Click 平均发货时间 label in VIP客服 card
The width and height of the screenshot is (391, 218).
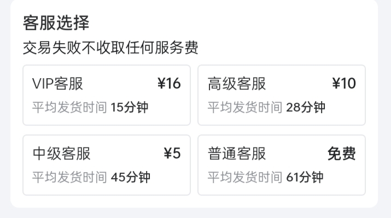coord(69,108)
